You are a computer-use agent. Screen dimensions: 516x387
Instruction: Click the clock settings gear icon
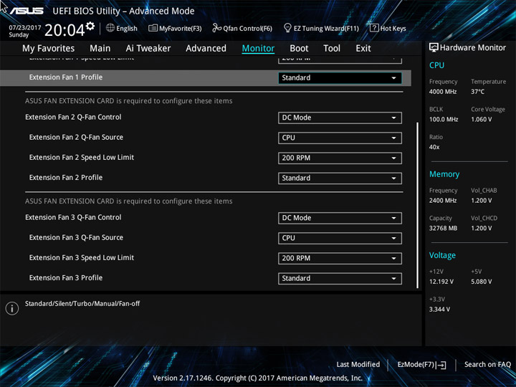(x=90, y=26)
